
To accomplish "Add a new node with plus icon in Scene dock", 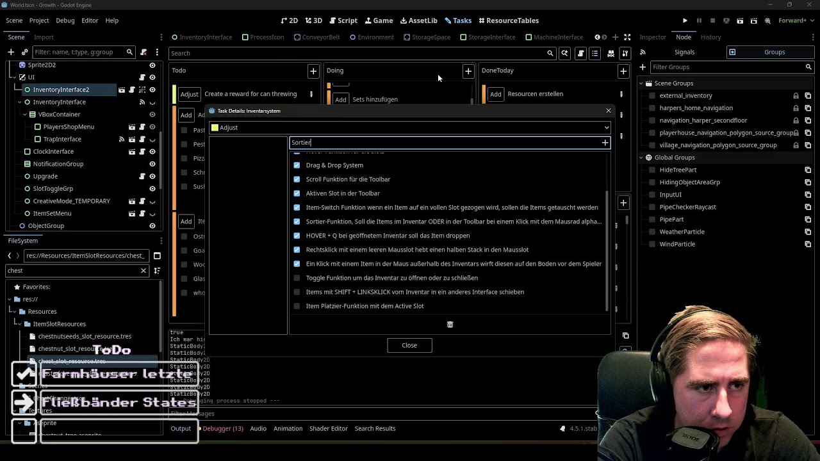I will pos(11,52).
